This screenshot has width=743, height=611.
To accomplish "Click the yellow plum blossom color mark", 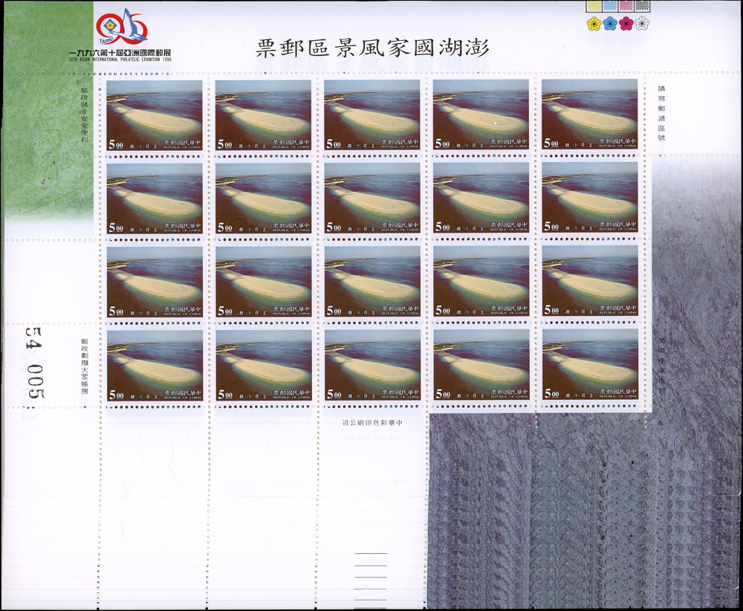I will click(x=593, y=23).
